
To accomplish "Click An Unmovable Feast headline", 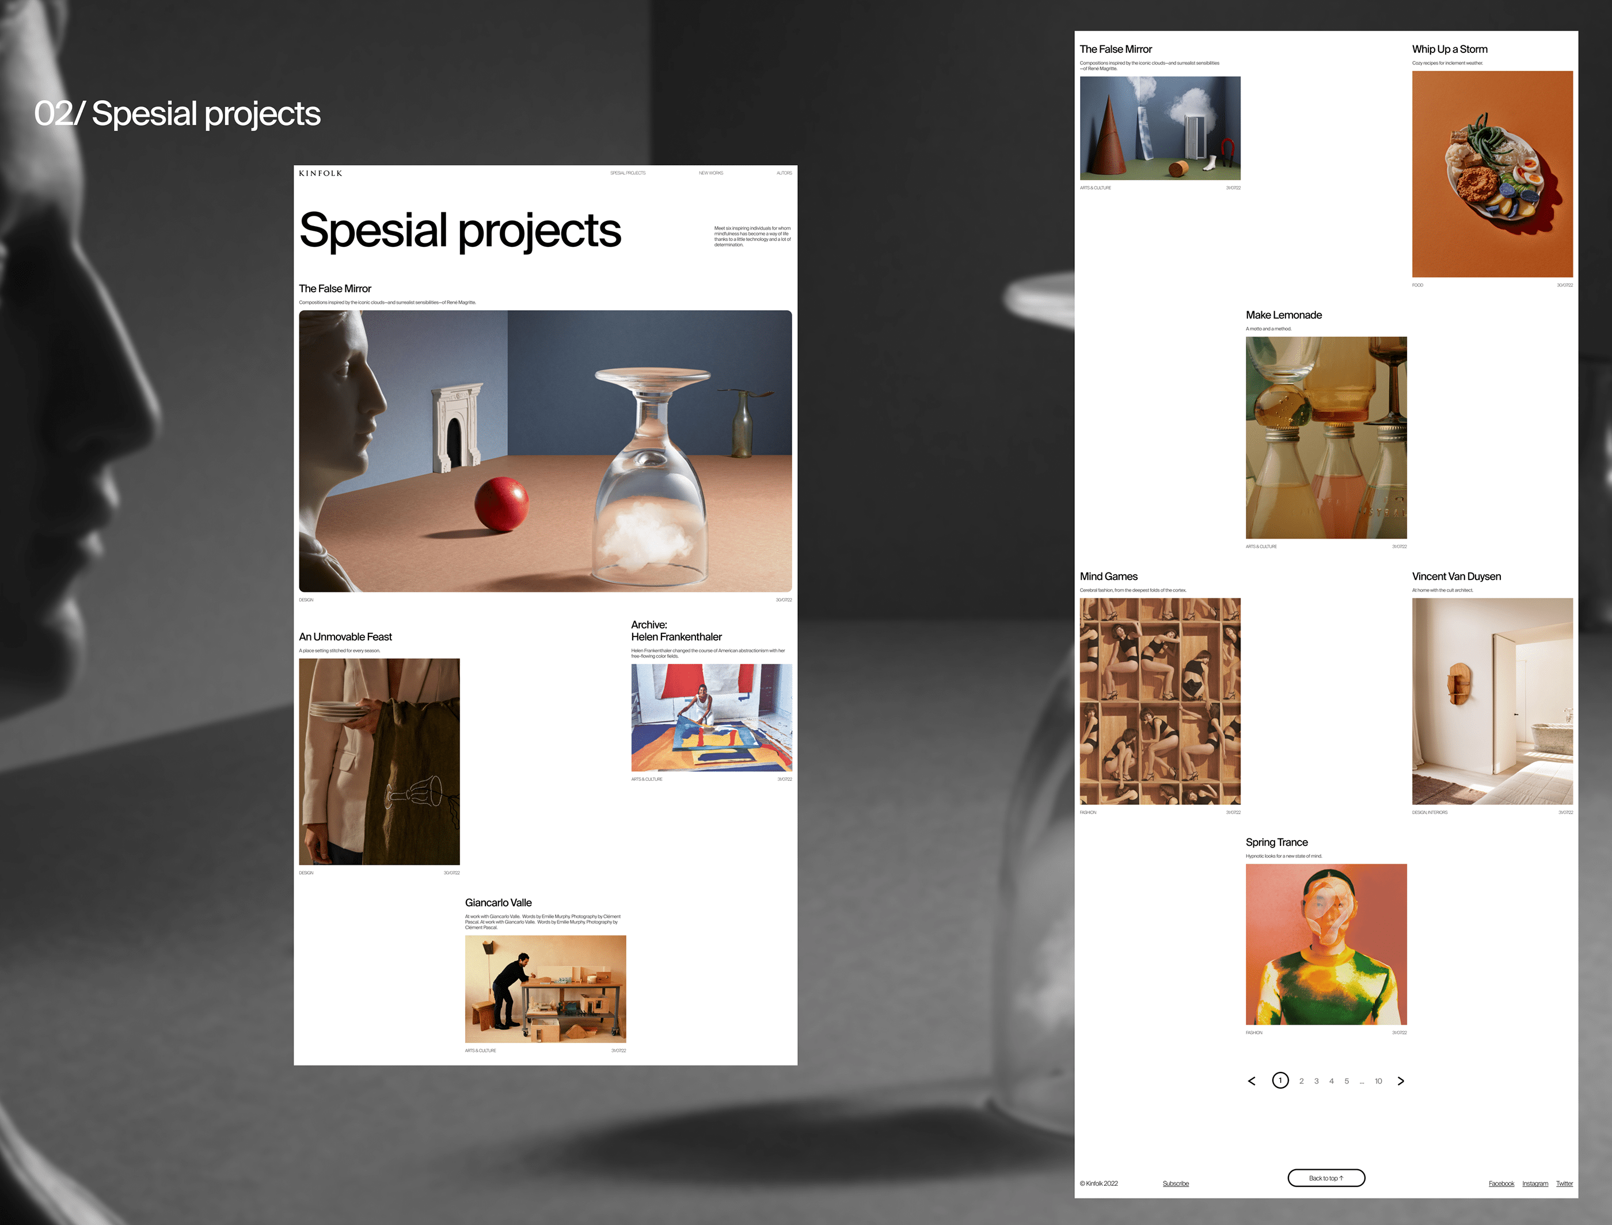I will tap(345, 636).
